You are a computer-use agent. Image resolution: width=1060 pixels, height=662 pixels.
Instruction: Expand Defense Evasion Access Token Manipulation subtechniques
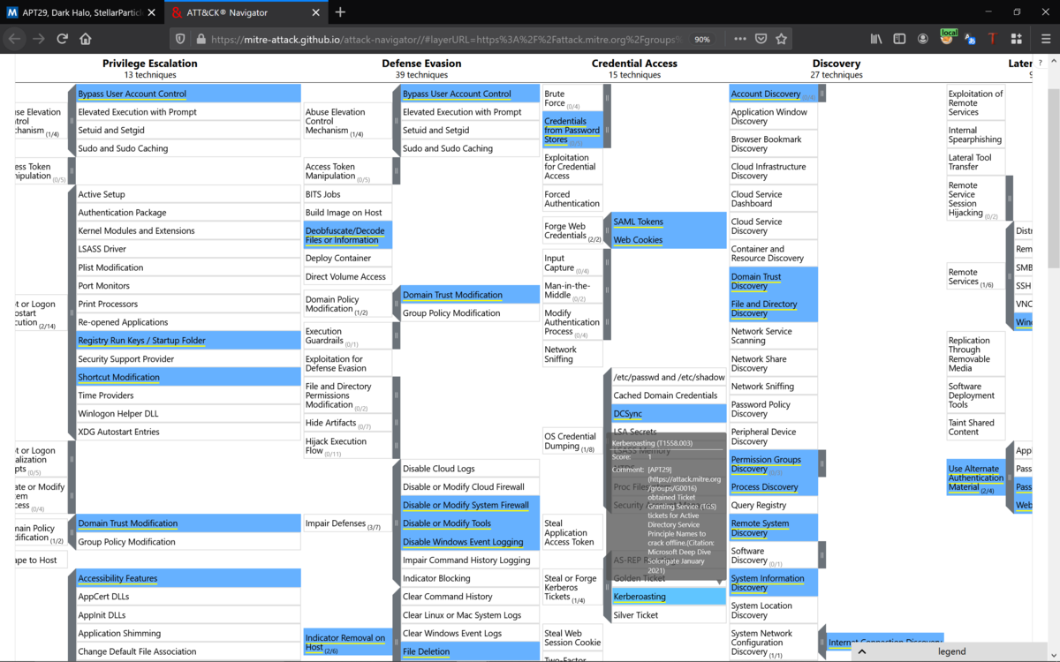397,171
